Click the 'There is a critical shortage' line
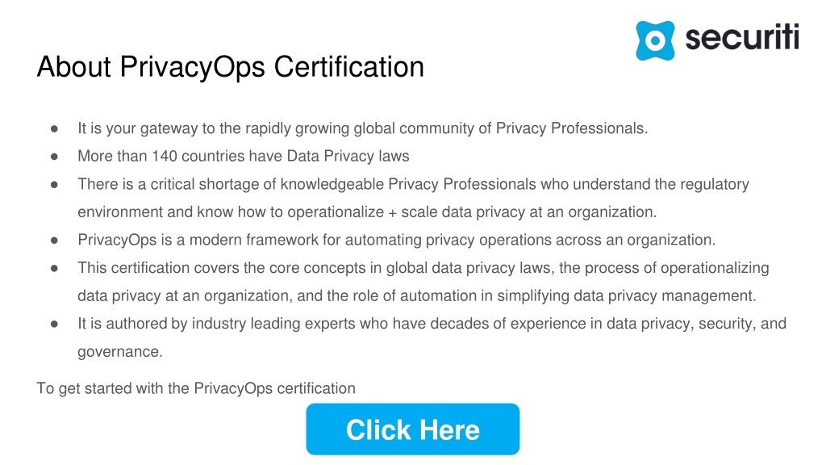The height and width of the screenshot is (465, 826). 413,185
